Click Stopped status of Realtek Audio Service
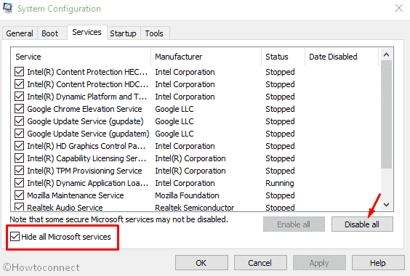Viewport: 410px width, 276px height. coord(280,208)
